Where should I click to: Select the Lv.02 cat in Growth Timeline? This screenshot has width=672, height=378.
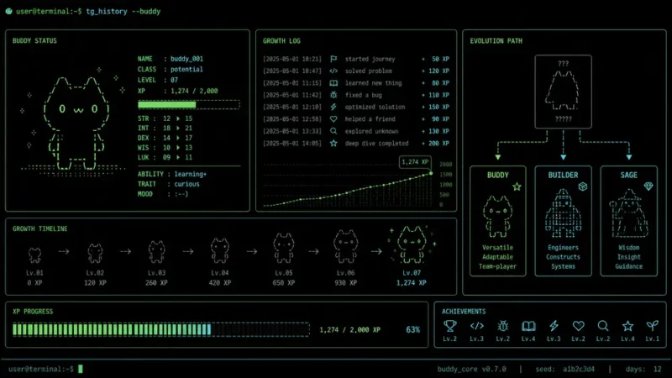[95, 253]
